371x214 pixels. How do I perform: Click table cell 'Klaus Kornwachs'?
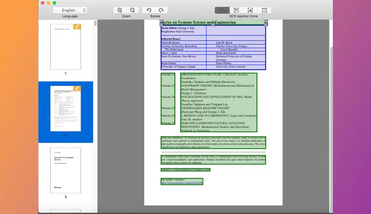(x=236, y=53)
